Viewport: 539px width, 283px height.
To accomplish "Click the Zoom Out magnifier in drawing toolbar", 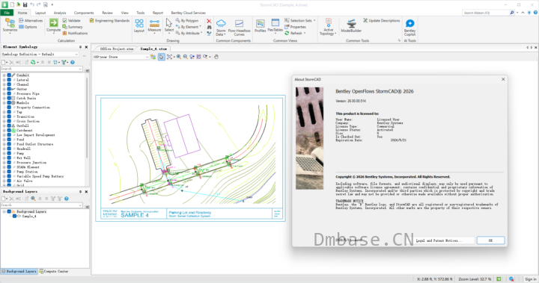I will (x=186, y=57).
